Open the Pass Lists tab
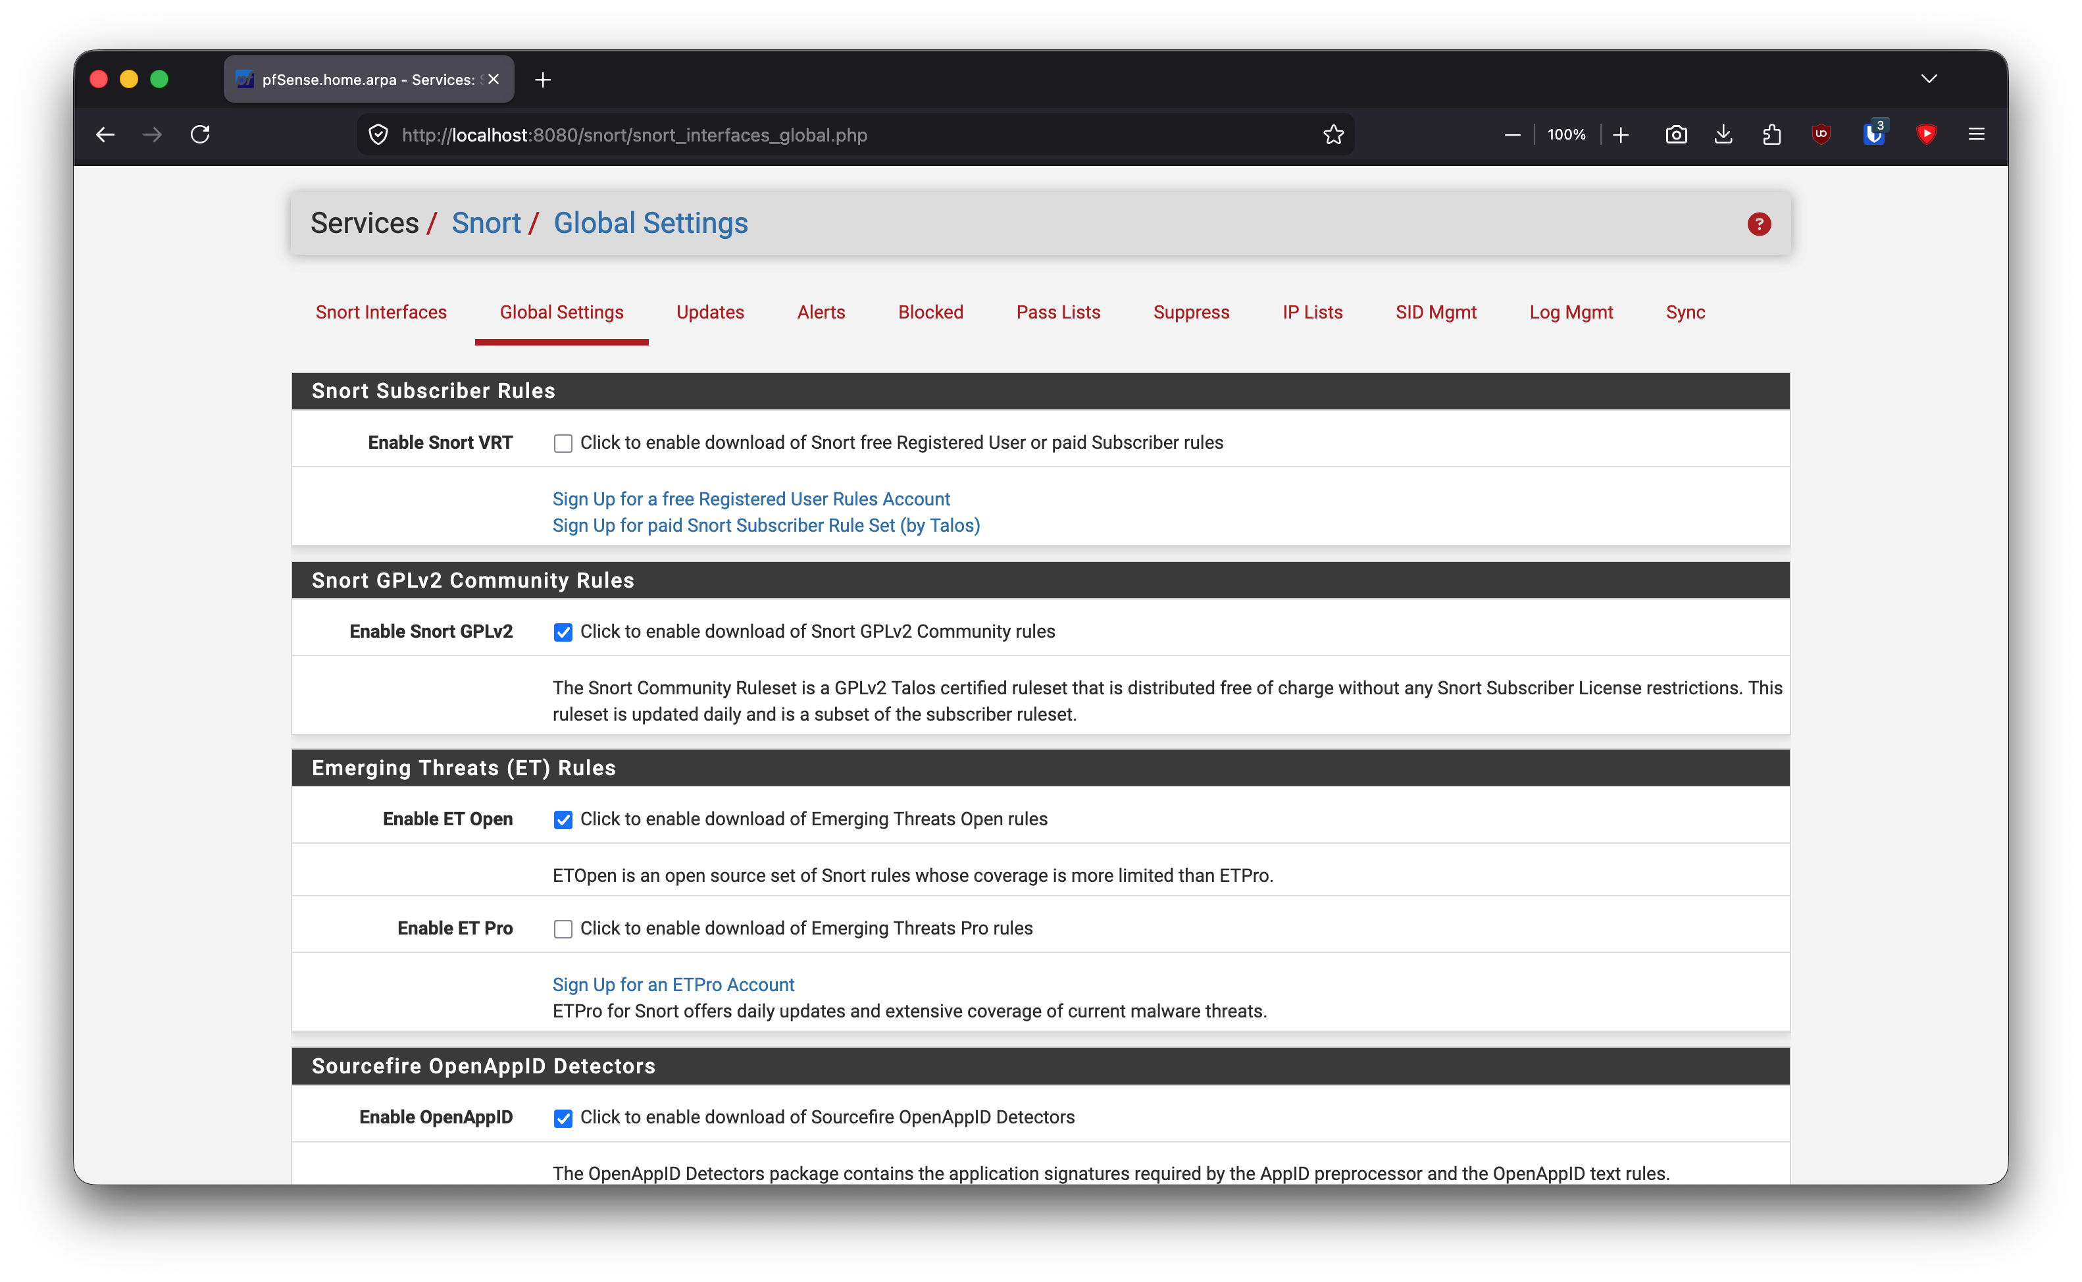The image size is (2082, 1282). [x=1058, y=312]
